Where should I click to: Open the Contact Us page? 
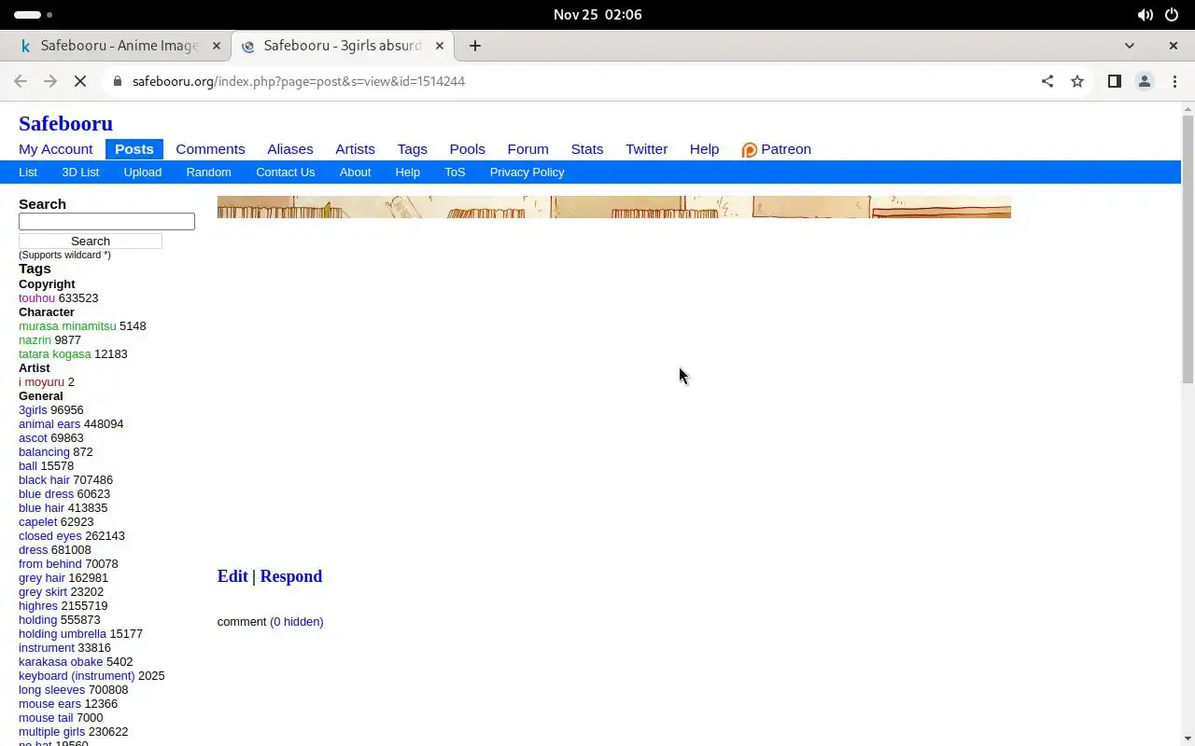[285, 173]
